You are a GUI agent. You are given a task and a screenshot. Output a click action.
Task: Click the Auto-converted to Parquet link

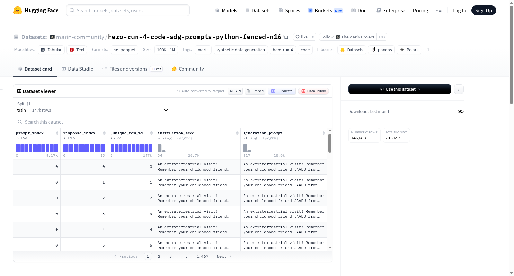203,91
